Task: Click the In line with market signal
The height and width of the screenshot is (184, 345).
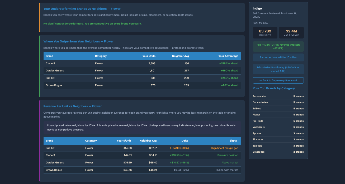Action: pyautogui.click(x=227, y=170)
